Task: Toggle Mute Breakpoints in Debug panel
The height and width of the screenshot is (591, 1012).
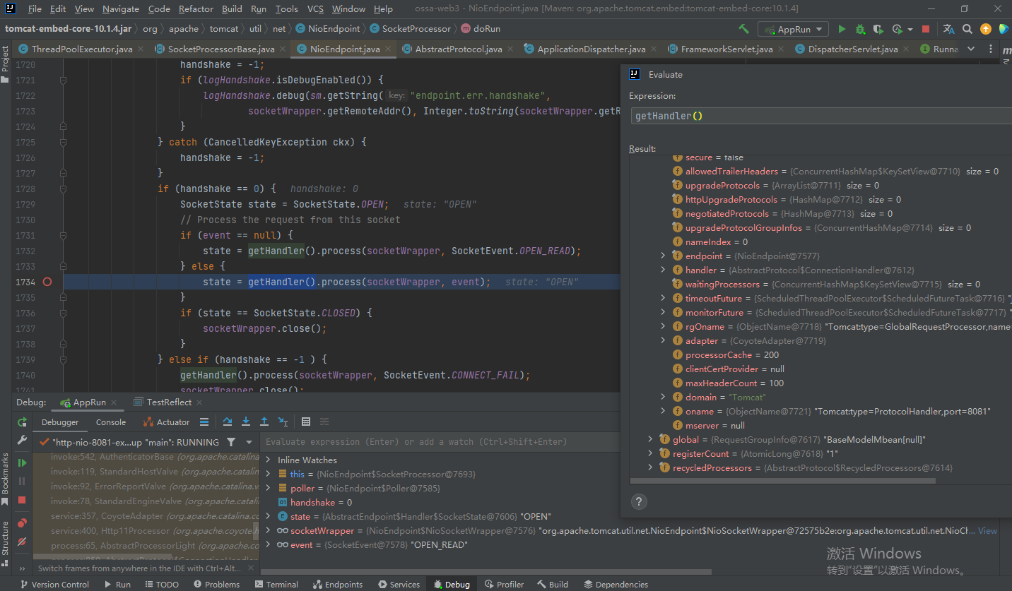Action: point(22,542)
